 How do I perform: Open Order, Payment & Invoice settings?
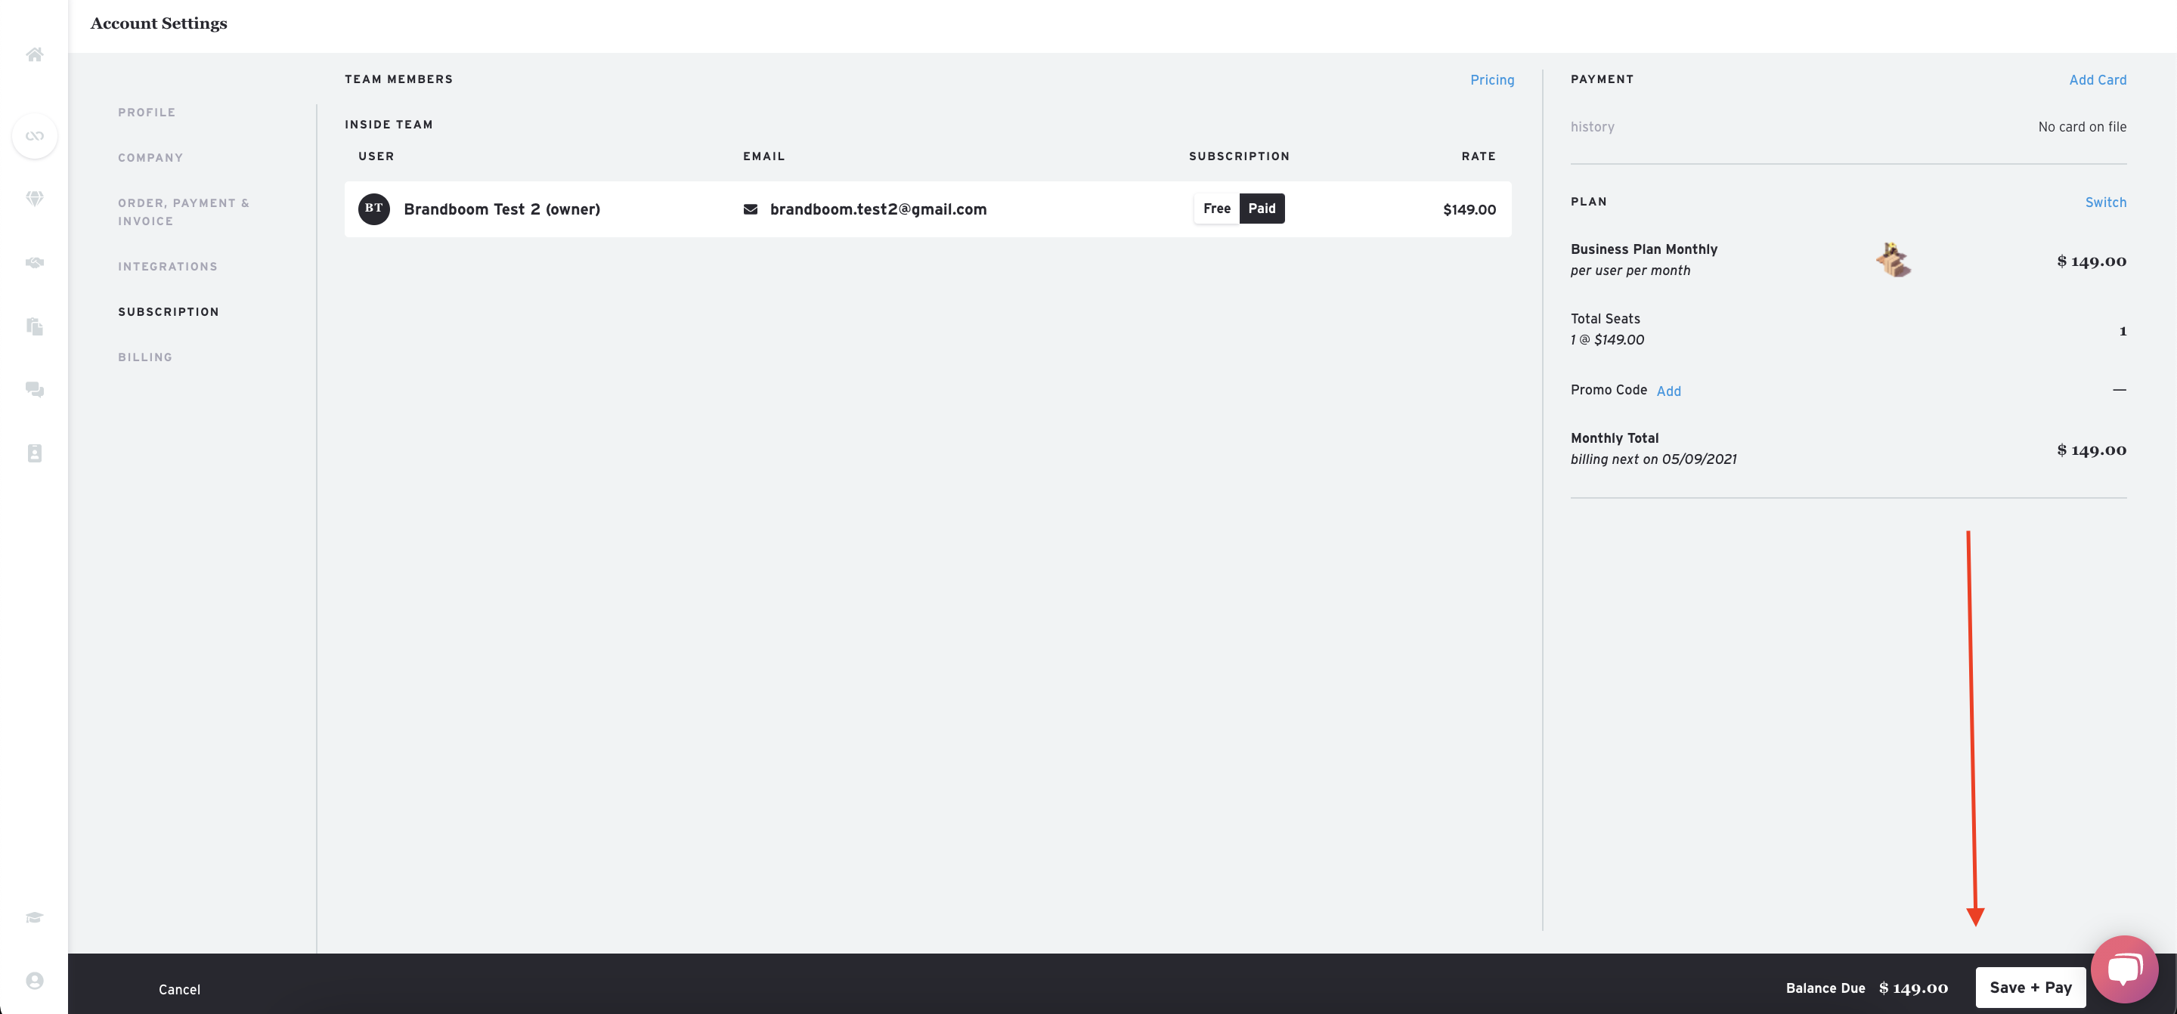[x=184, y=212]
